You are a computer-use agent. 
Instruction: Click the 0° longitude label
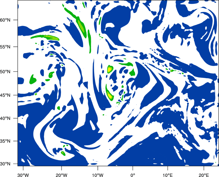pyautogui.click(x=133, y=175)
